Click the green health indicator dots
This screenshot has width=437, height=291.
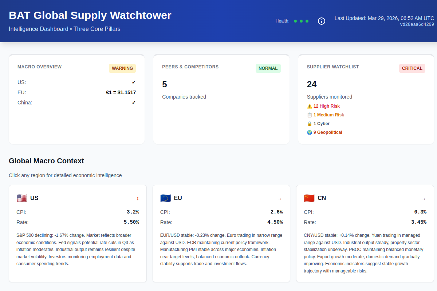click(x=301, y=21)
